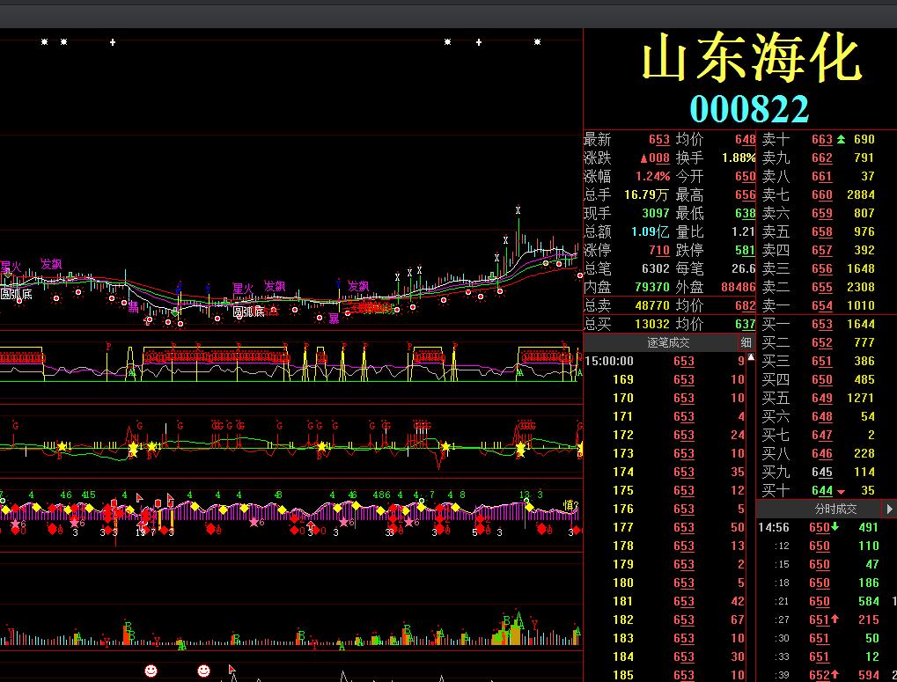This screenshot has width=897, height=682.
Task: Select the 量比 value 1.21
Action: pyautogui.click(x=743, y=231)
